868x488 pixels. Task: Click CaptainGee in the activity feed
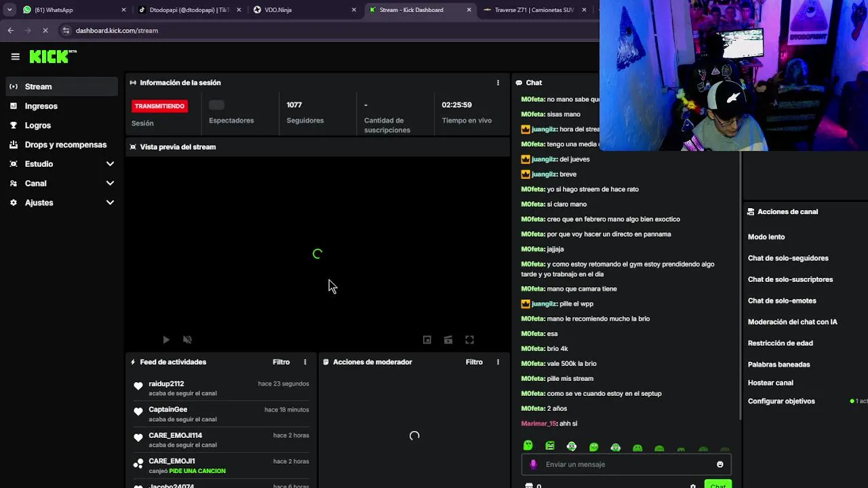tap(167, 409)
